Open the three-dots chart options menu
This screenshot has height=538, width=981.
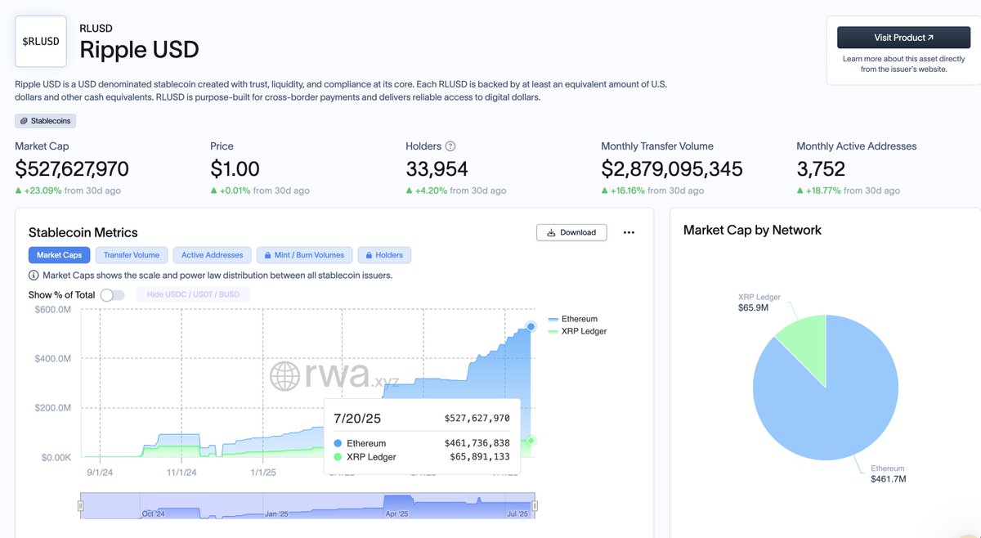coord(629,232)
